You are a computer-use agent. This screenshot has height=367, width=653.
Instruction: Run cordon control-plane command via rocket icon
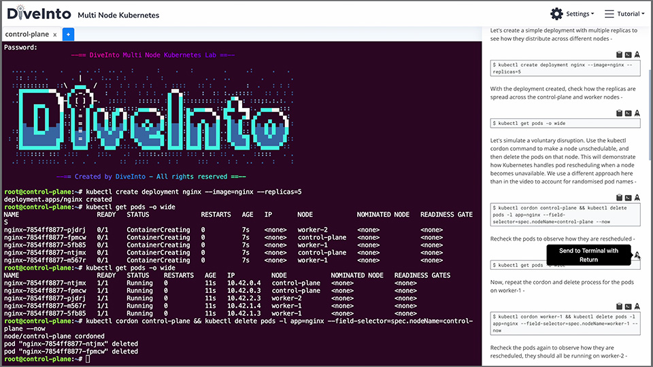[637, 198]
